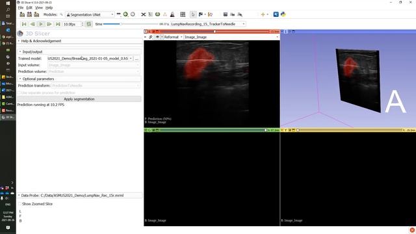416x234 pixels.
Task: Open the Reformat orientation dropdown
Action: coord(173,37)
